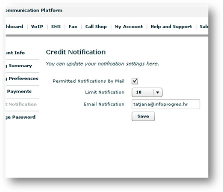Open the Limit Notification combo box showing 10
Viewport: 223px width, 192px height.
pos(147,93)
